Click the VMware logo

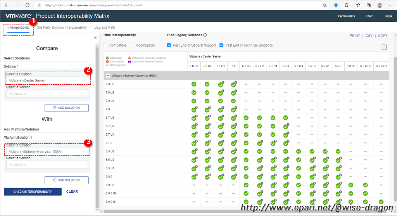pos(19,16)
